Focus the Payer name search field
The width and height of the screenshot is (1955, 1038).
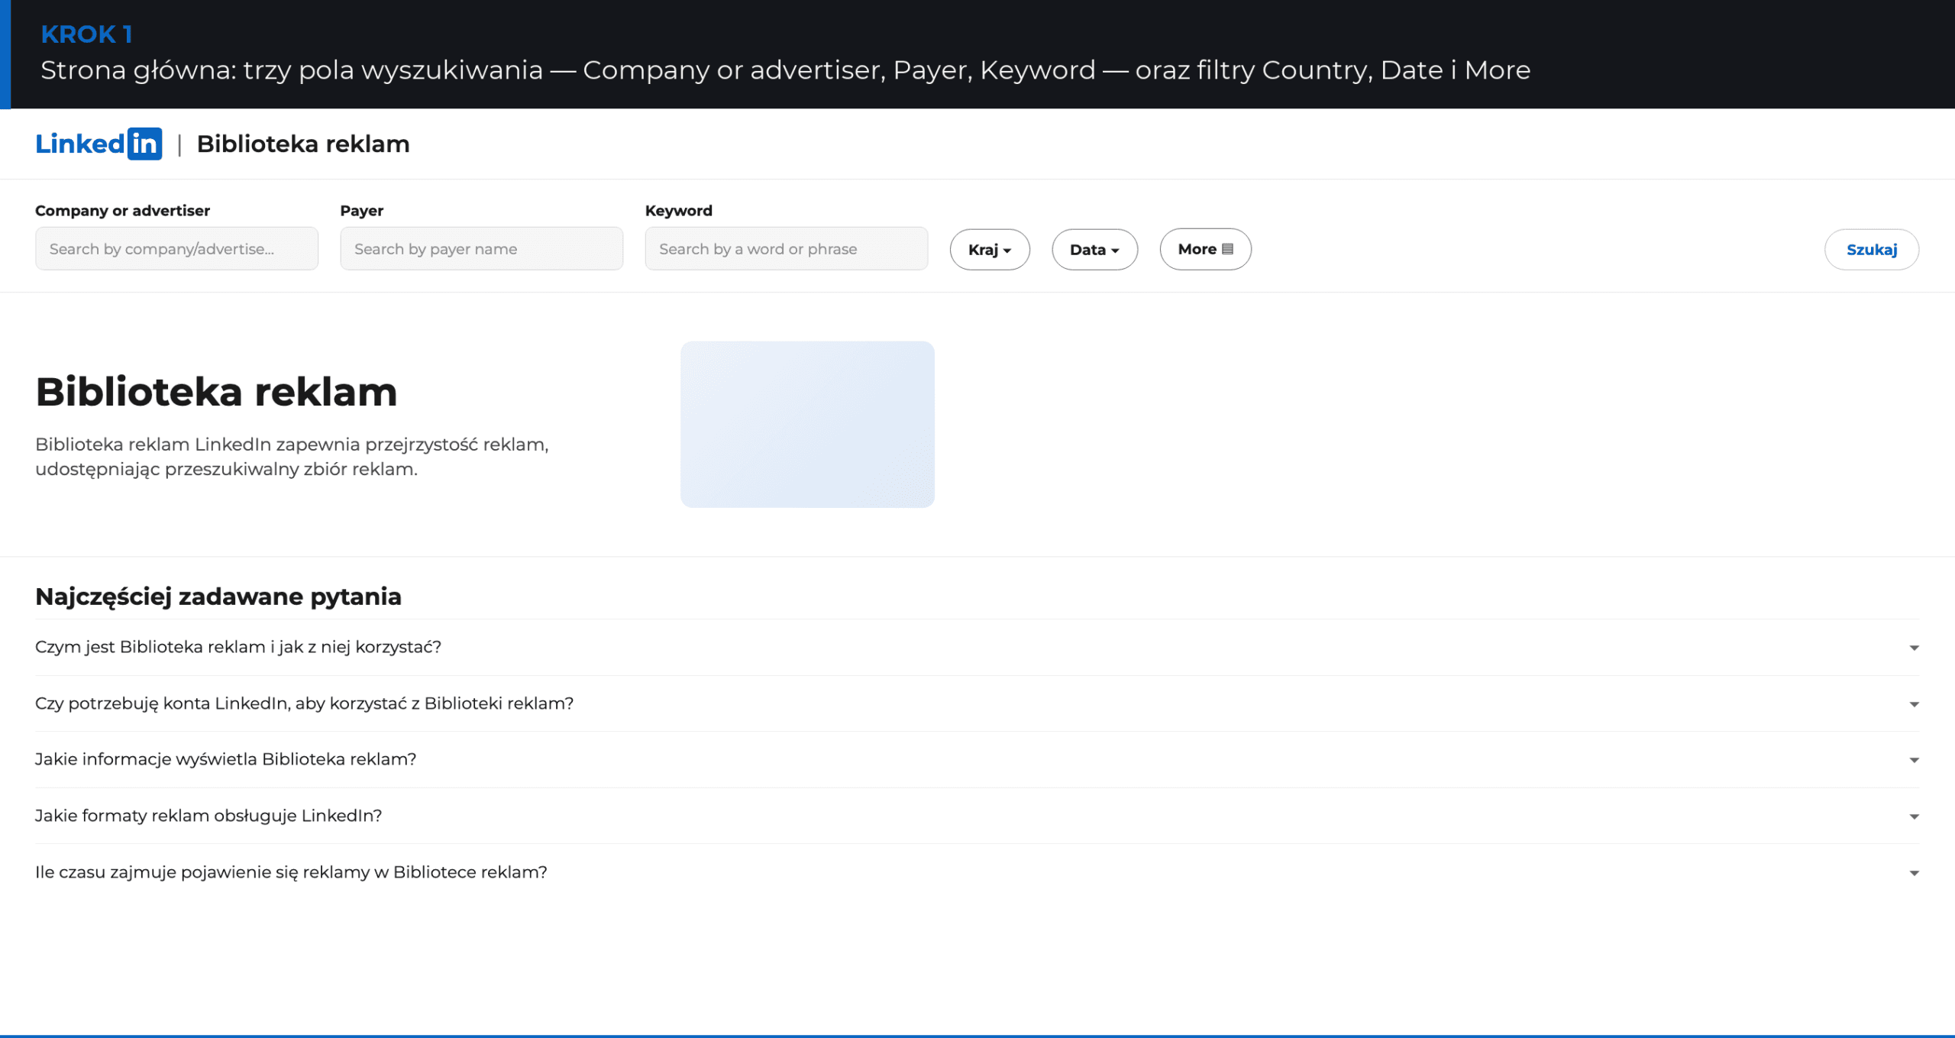[481, 248]
